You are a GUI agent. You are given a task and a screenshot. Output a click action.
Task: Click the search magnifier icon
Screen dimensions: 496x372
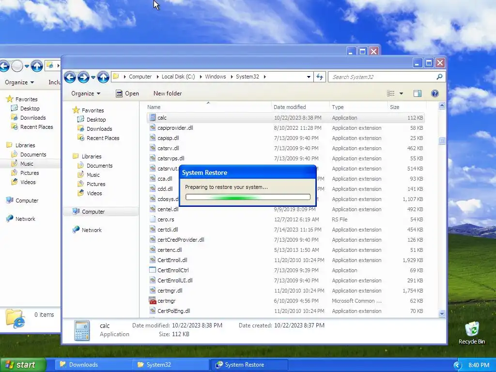(x=439, y=77)
